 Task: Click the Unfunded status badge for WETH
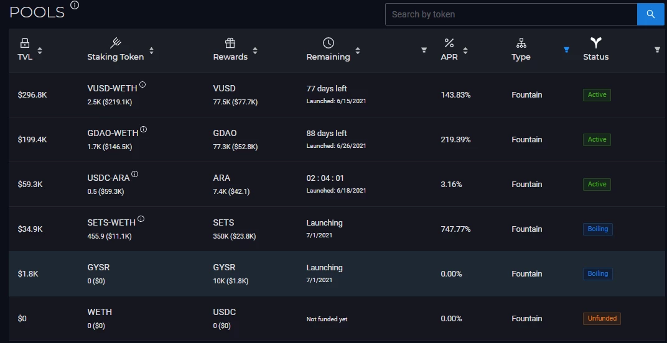point(602,318)
